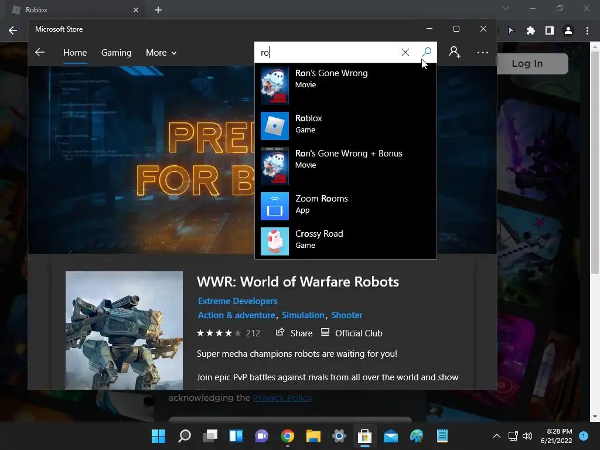Open Ron's Gone Wrong movie poster thumbnail
Image resolution: width=600 pixels, height=450 pixels.
(275, 86)
